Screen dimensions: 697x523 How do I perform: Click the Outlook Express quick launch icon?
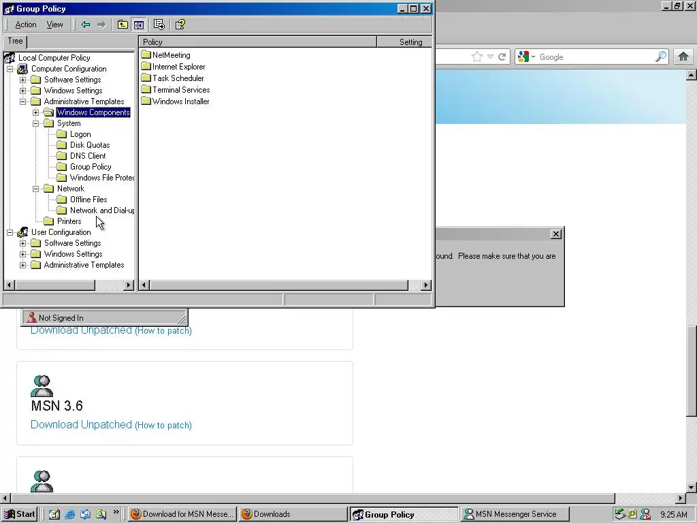point(85,514)
